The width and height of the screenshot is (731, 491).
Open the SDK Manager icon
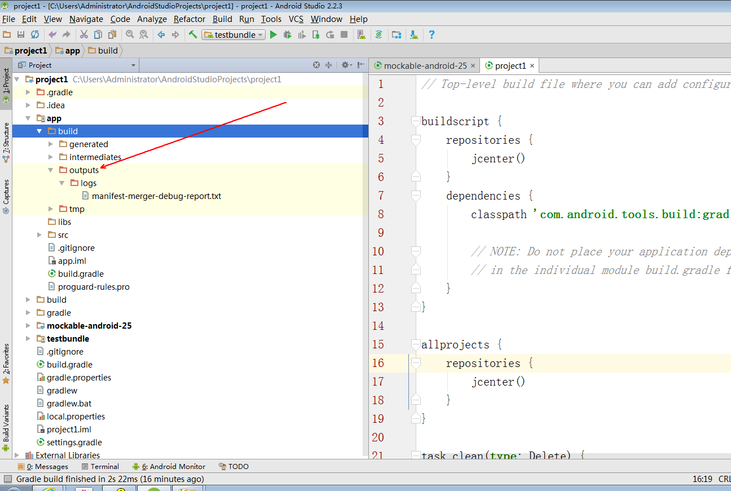(414, 34)
